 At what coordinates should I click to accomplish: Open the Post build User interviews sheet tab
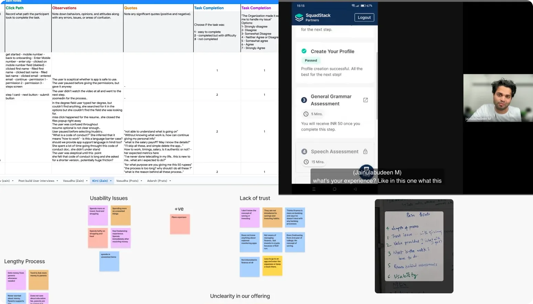pos(36,181)
